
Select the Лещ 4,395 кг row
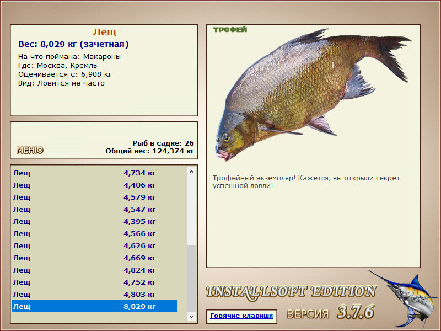(x=94, y=221)
